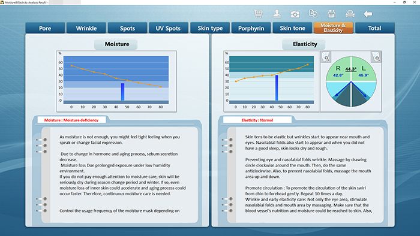This screenshot has width=420, height=236.
Task: Open the Total results tab
Action: 374,28
